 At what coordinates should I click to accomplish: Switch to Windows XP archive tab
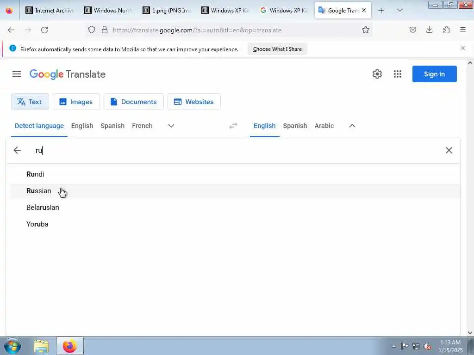[x=225, y=10]
